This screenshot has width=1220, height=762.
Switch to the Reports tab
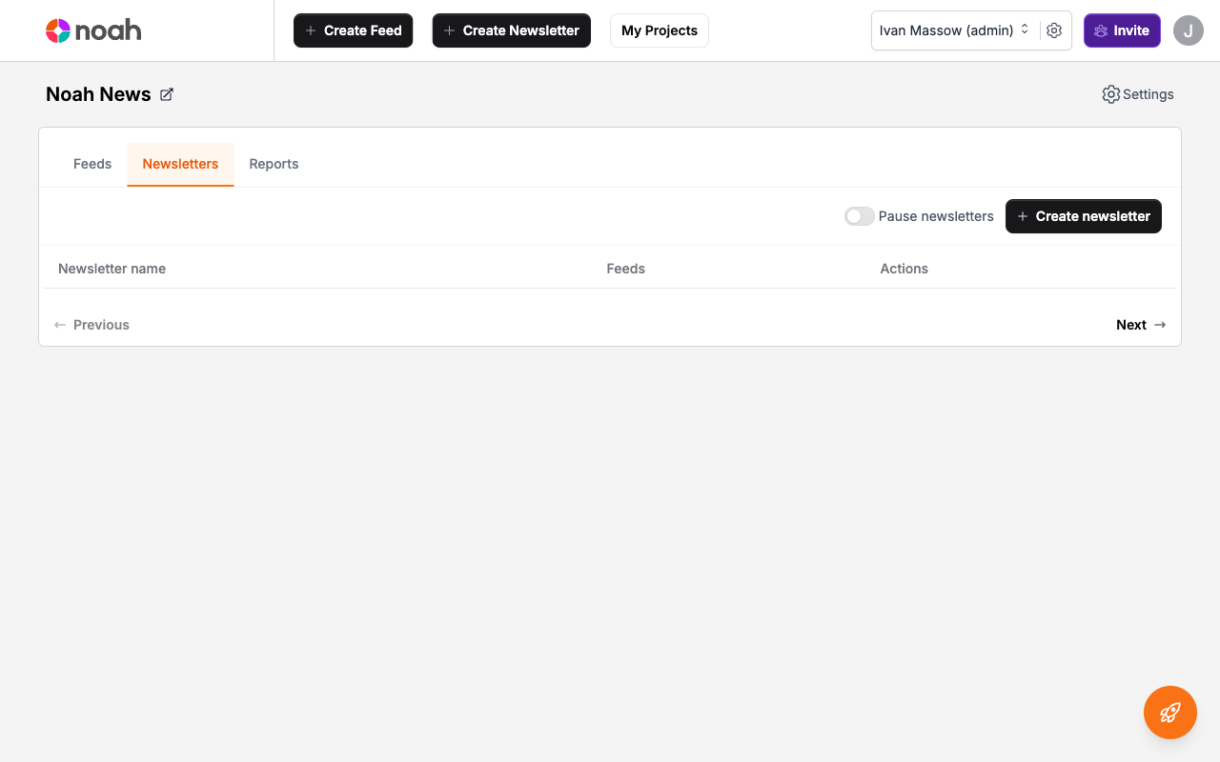click(x=274, y=164)
